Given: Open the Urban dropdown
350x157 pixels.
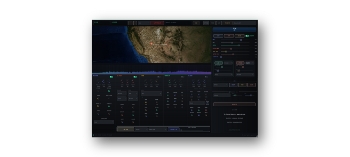Looking at the screenshot, I should pyautogui.click(x=221, y=95).
